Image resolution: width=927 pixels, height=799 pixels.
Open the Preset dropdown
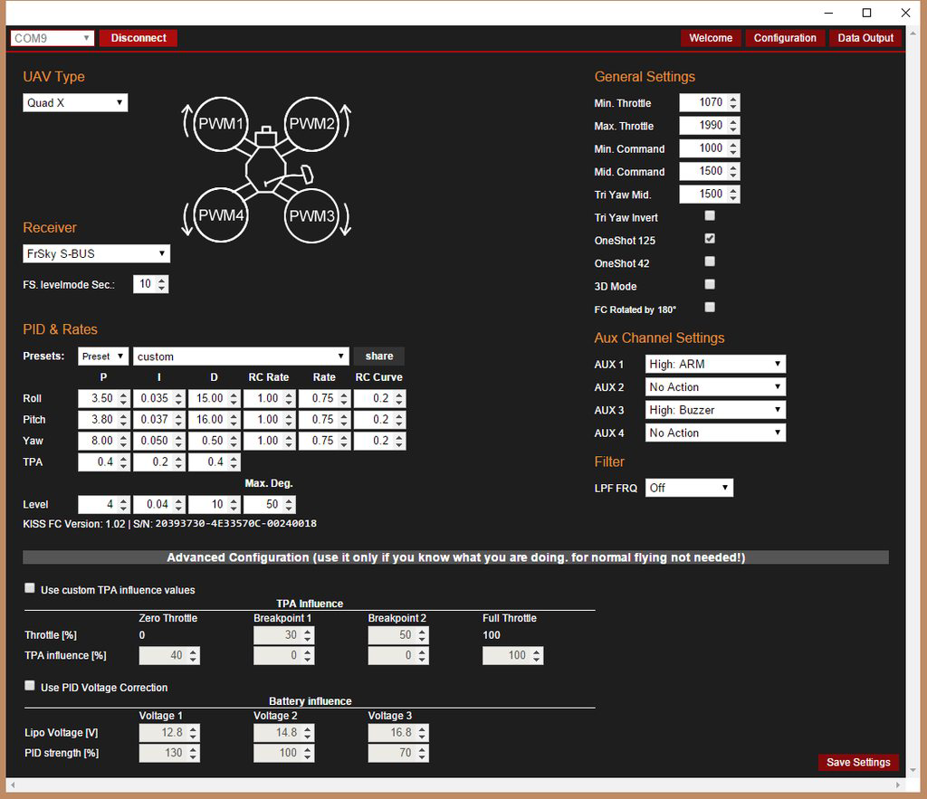(x=103, y=357)
